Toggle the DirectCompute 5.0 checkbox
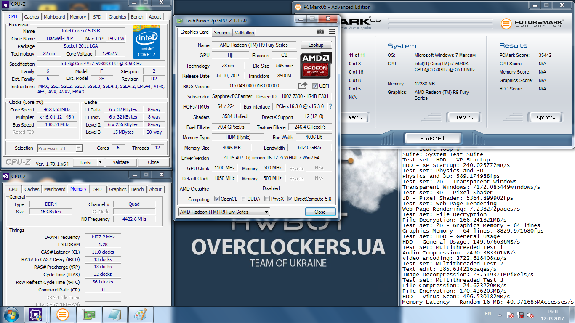This screenshot has height=323, width=575. pos(290,199)
